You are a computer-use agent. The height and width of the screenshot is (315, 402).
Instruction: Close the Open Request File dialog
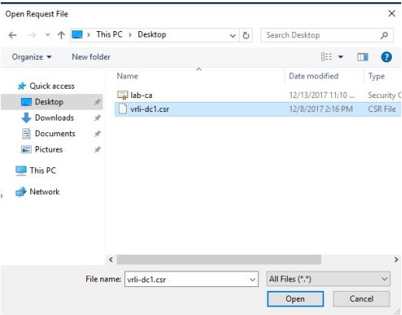[392, 13]
